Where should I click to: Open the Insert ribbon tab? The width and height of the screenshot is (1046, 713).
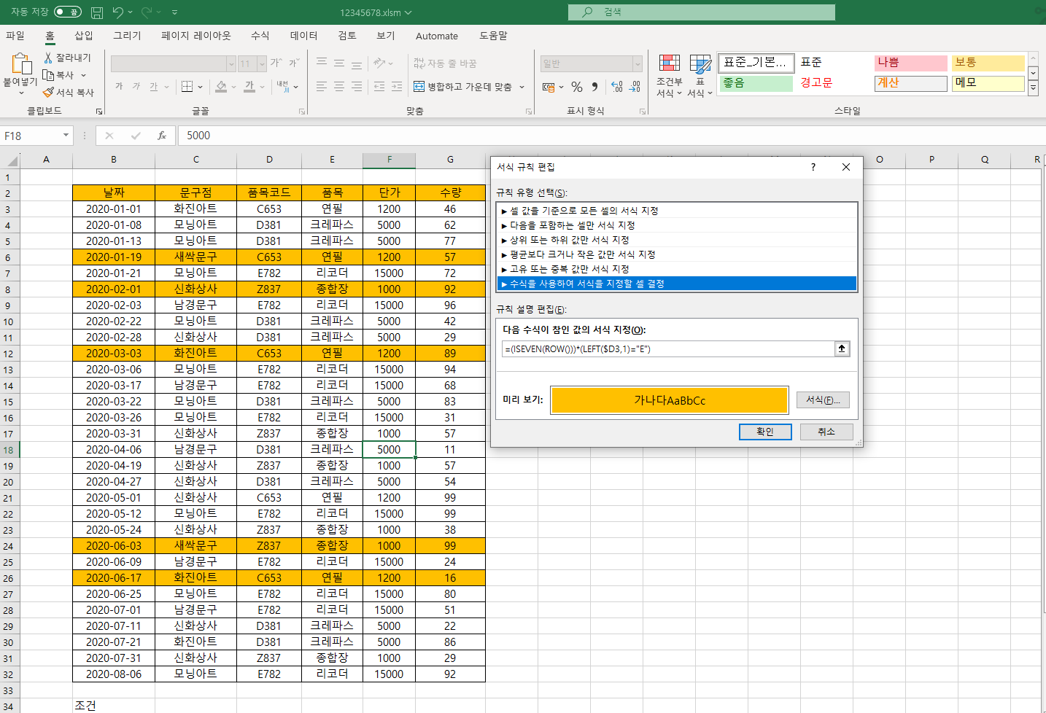pyautogui.click(x=84, y=36)
